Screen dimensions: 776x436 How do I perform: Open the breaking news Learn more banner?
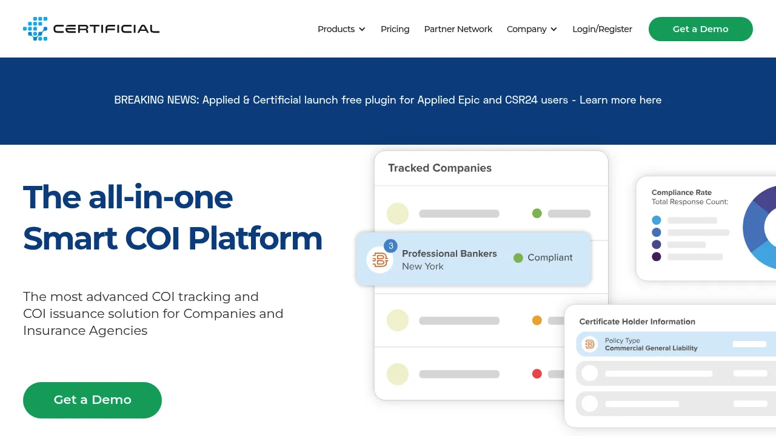388,100
